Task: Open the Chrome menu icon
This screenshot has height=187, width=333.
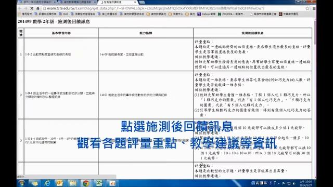Action: coord(314,8)
